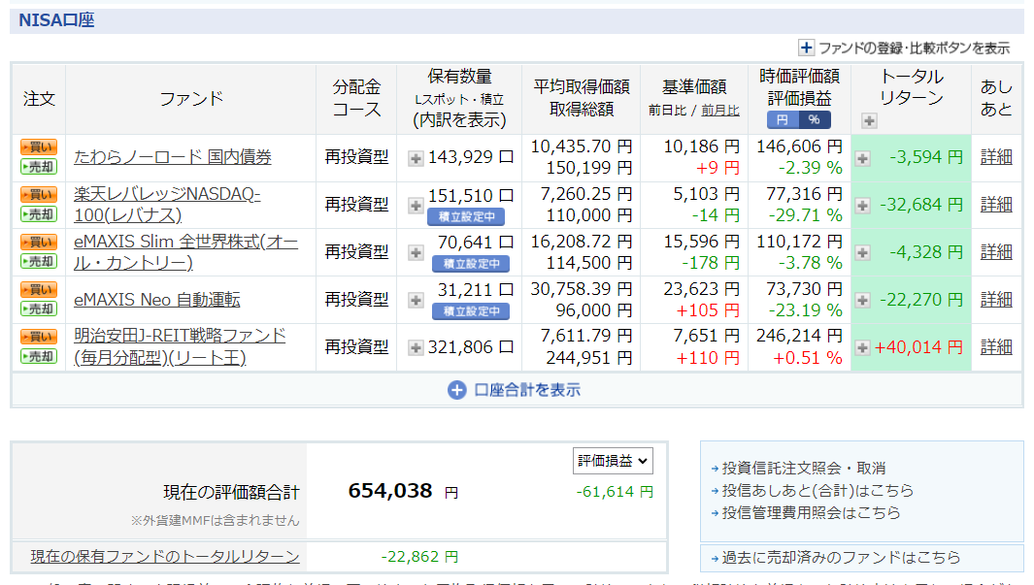
Task: Expand 口座合計を表示
Action: (515, 390)
